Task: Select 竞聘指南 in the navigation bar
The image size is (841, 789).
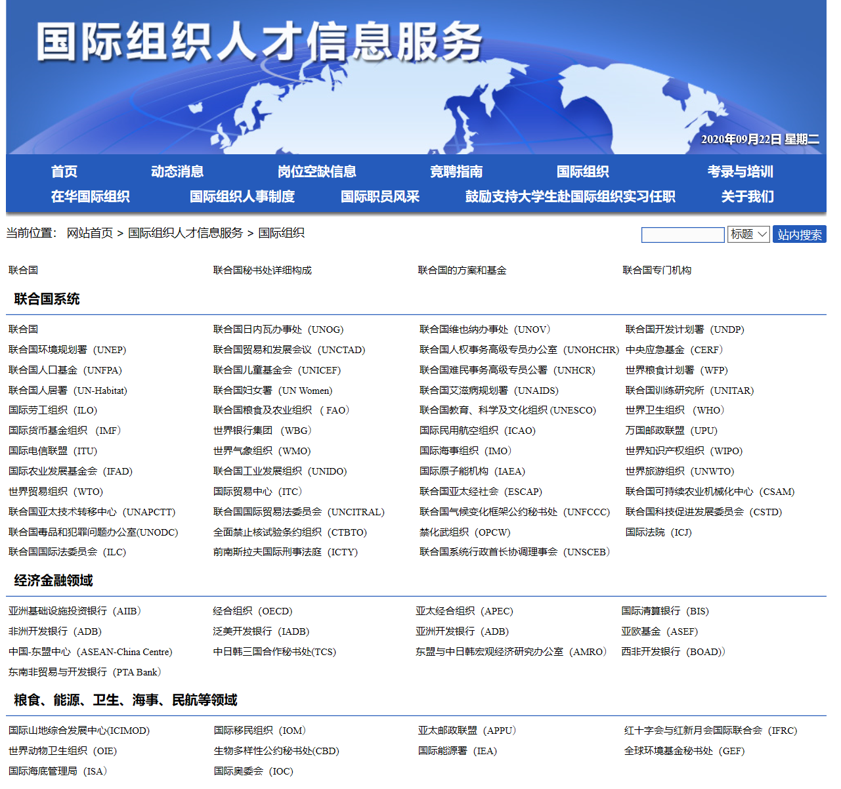Action: (x=456, y=172)
